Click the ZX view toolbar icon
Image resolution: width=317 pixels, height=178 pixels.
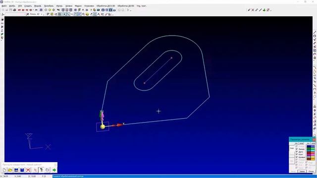36,10
